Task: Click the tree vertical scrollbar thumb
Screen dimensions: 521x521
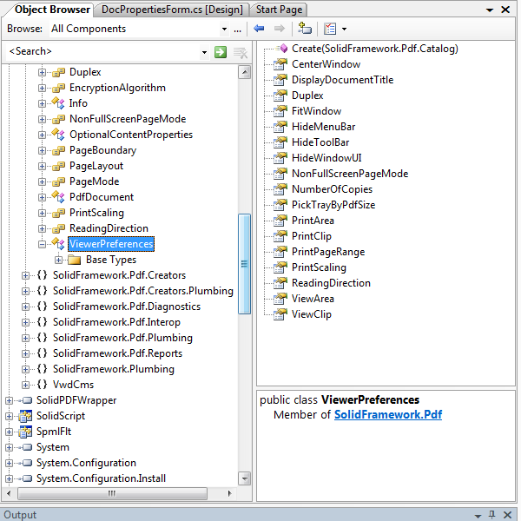Action: click(x=245, y=264)
